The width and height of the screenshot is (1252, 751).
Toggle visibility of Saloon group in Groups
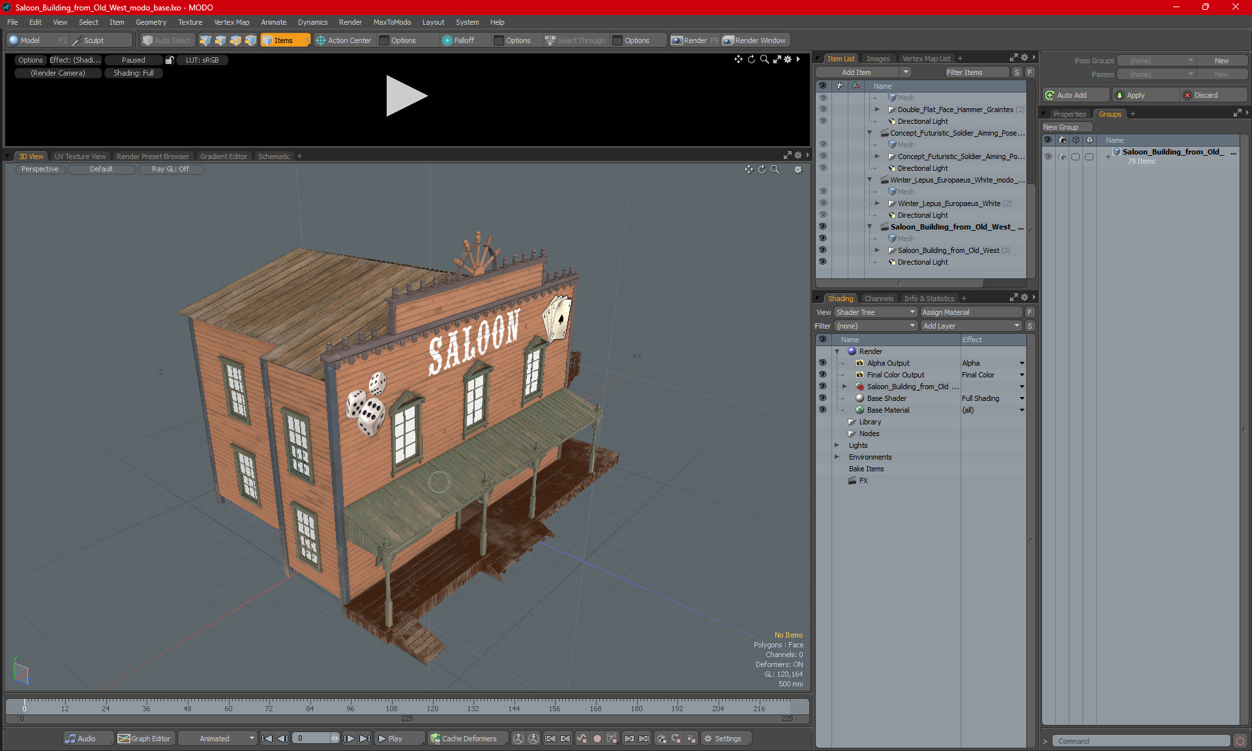(1048, 156)
